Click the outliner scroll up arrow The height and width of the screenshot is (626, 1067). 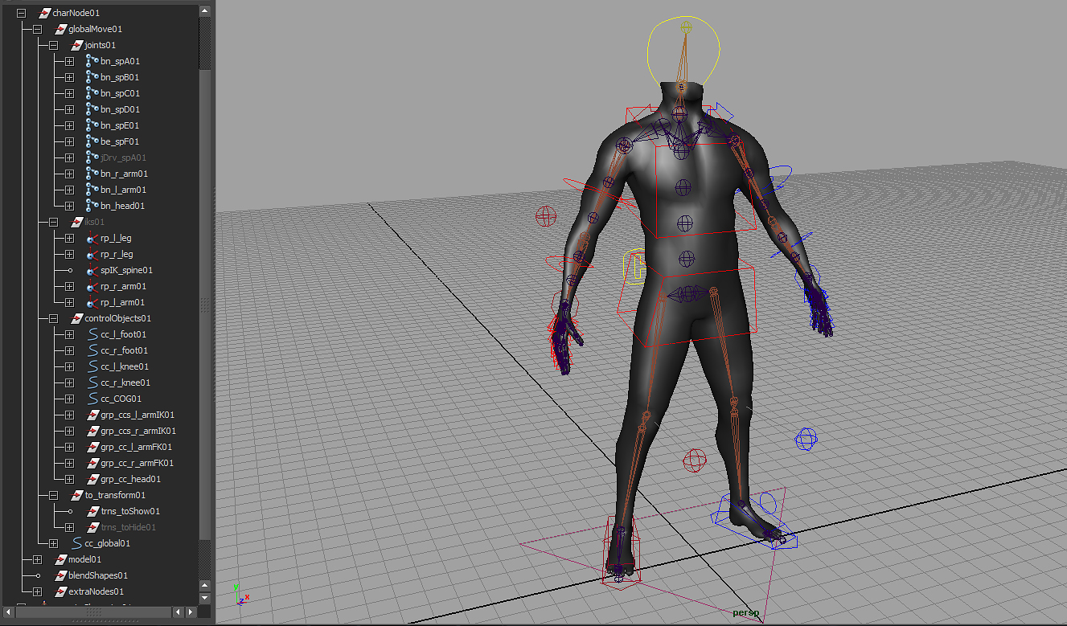204,11
